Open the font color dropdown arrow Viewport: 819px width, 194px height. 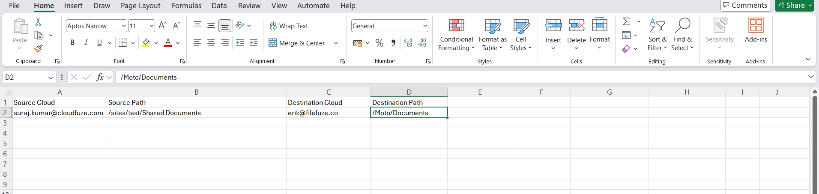pyautogui.click(x=178, y=43)
